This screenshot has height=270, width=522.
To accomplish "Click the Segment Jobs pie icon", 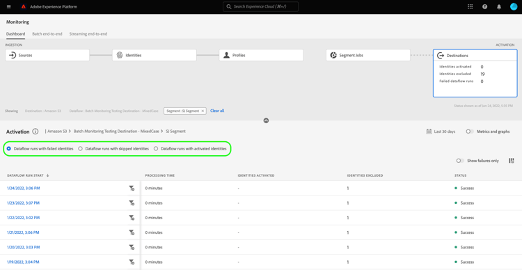I will [333, 55].
